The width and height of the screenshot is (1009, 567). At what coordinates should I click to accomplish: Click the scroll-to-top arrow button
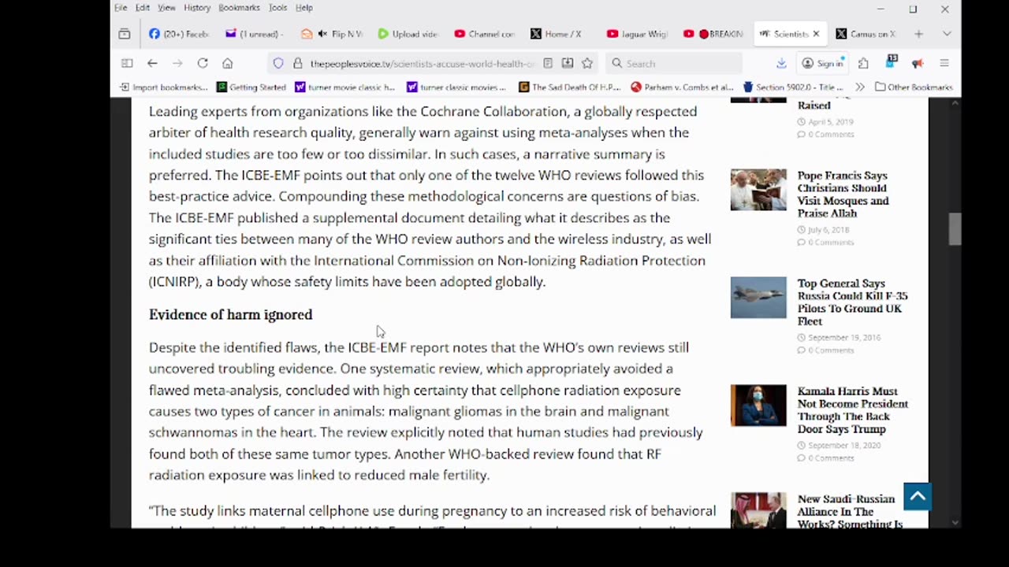(x=917, y=496)
